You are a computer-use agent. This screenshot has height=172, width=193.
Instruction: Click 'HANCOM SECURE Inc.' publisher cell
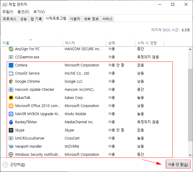click(82, 49)
